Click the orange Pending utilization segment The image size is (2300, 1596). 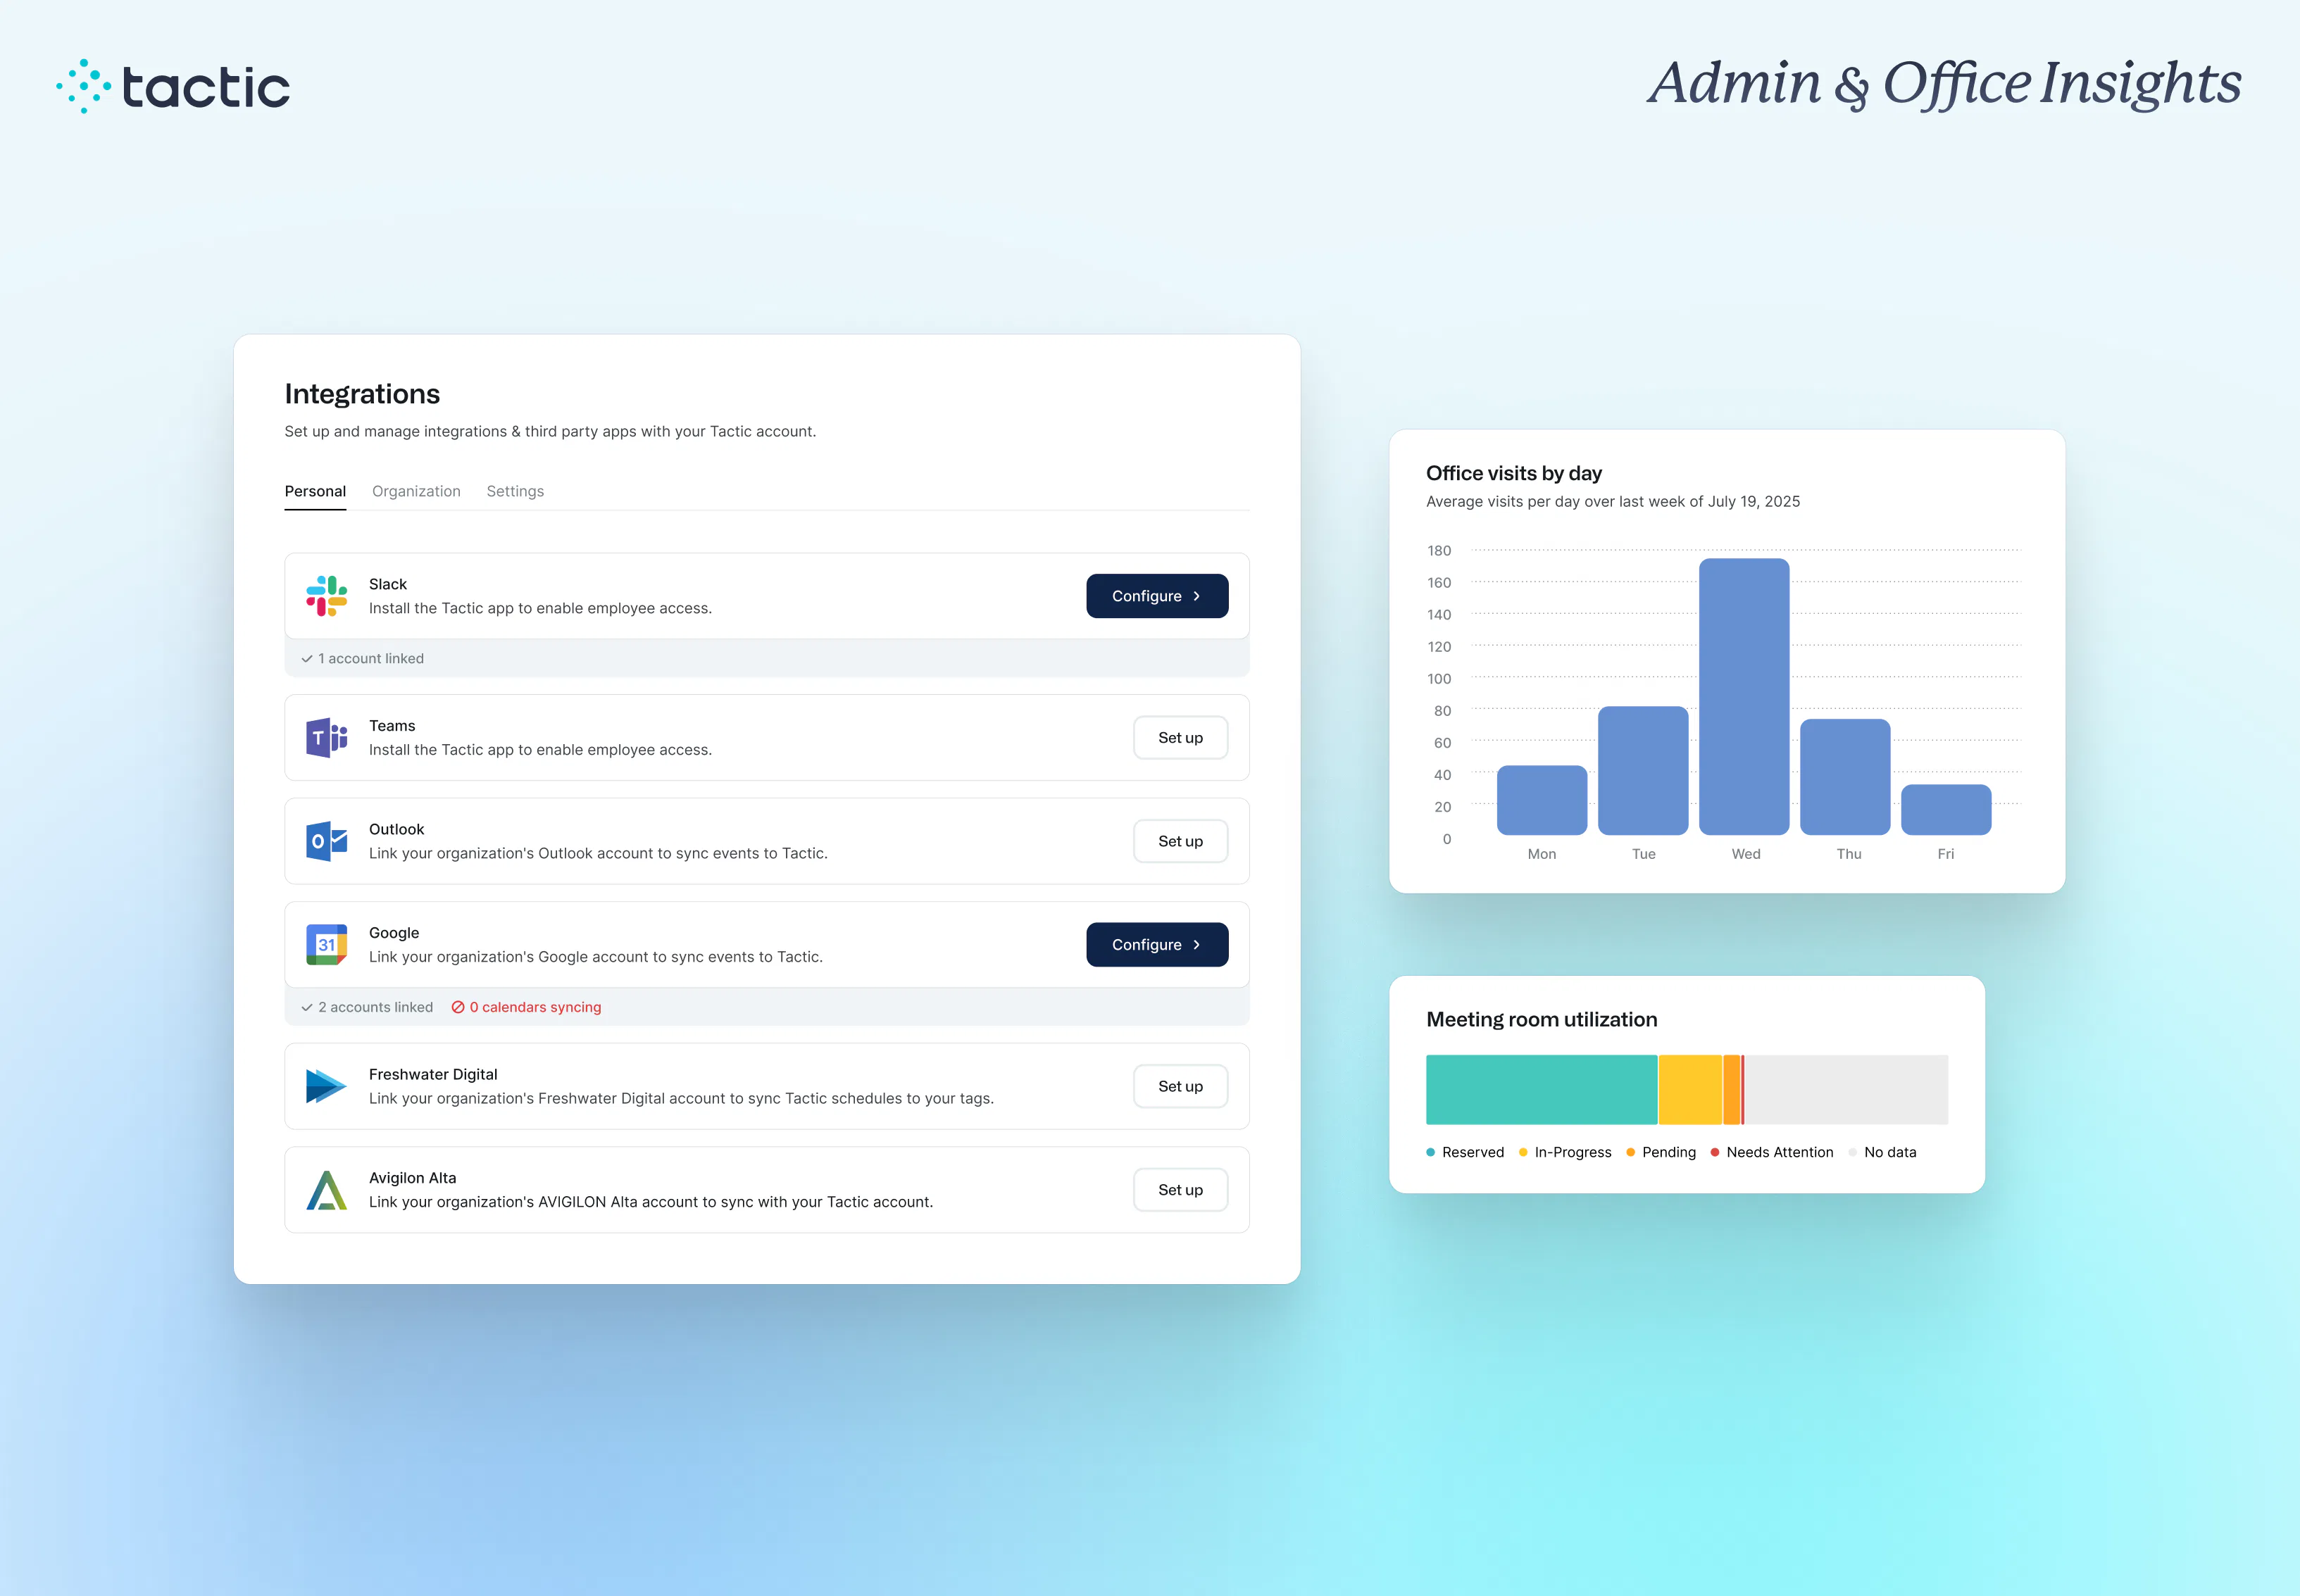click(1732, 1090)
